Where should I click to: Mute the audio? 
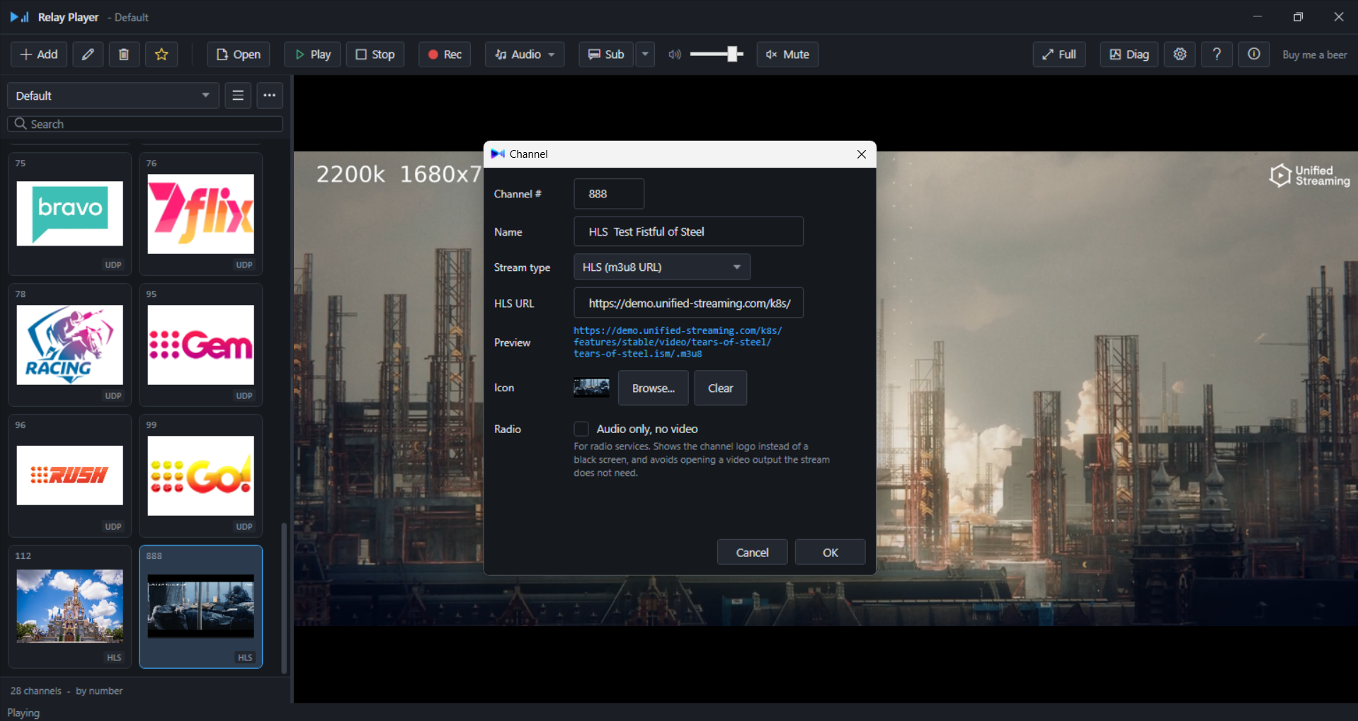(x=787, y=54)
